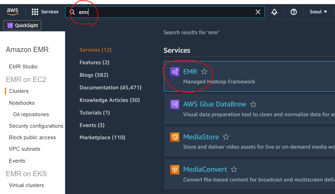Image resolution: width=335 pixels, height=194 pixels.
Task: Click the AWS logo home icon
Action: [x=13, y=12]
